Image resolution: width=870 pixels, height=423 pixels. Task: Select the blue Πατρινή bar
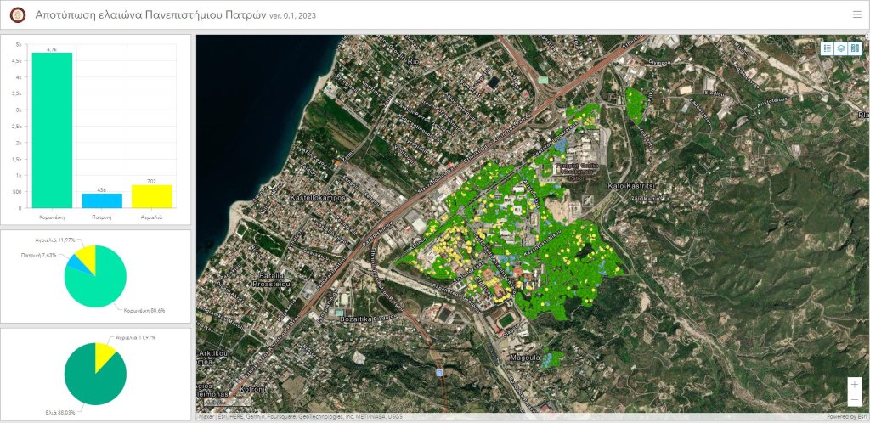click(101, 200)
